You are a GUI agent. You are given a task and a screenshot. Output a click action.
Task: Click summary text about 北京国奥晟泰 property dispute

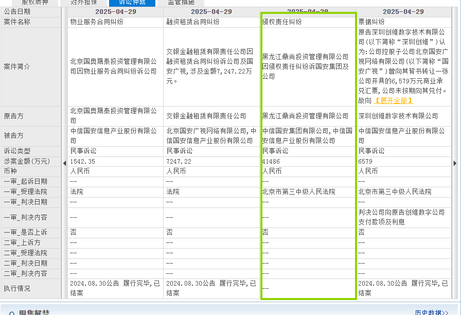(114, 66)
